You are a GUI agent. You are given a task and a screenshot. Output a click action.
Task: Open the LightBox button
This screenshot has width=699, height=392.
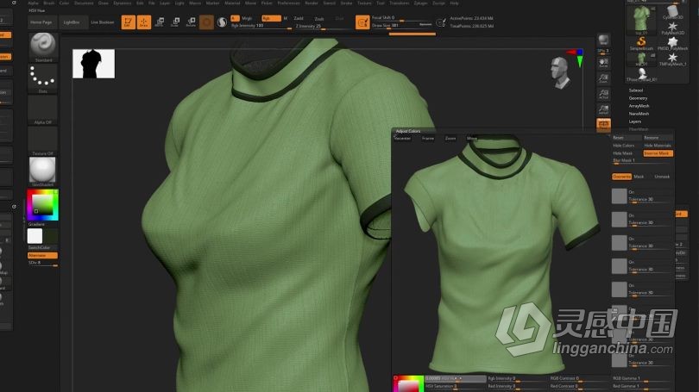pyautogui.click(x=72, y=22)
